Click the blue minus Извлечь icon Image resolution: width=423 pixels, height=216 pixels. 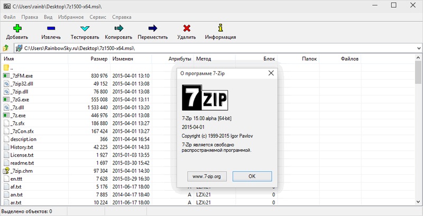point(51,28)
